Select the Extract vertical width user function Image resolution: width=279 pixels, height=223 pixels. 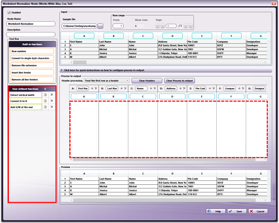[26, 95]
